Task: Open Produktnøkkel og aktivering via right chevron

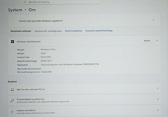Action: pyautogui.click(x=158, y=99)
